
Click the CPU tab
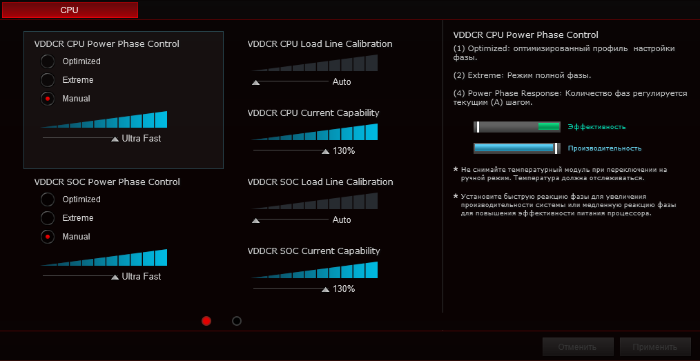pos(69,10)
